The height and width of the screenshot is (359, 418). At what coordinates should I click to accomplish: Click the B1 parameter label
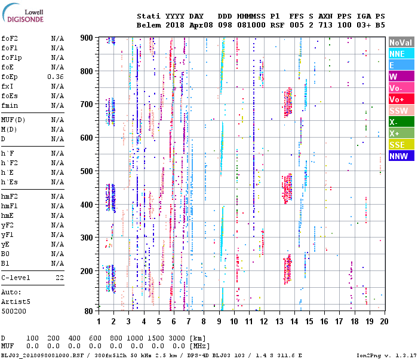5,264
